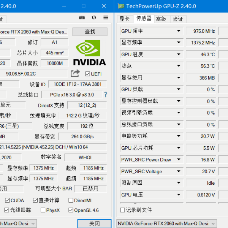Click the 0.6120 V GPU voltage value
The image size is (228, 228).
click(201, 195)
